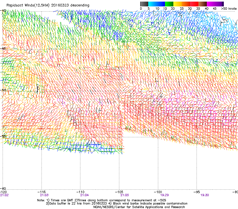
Task: Click the chart title 'Rapidscat Winds(12.5KM) 20160323 descending'
Action: (48, 5)
